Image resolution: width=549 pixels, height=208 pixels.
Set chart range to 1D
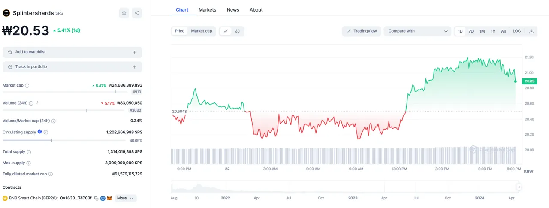(460, 31)
